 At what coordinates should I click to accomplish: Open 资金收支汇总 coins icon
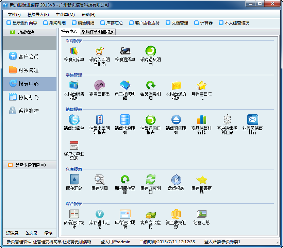coord(176,214)
